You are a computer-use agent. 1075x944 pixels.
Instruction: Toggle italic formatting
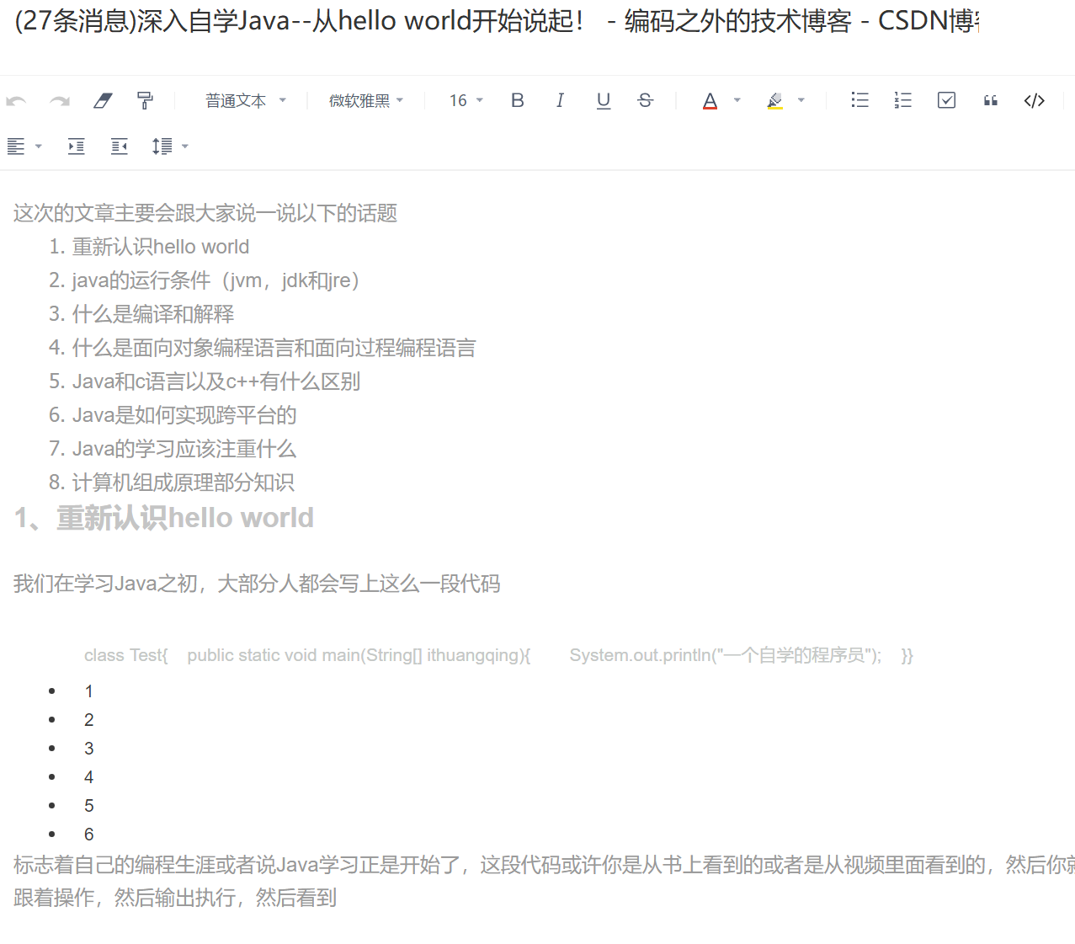click(x=560, y=100)
